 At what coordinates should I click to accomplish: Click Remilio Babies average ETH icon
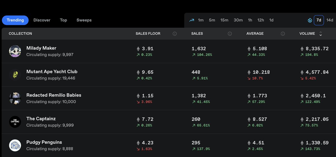click(x=249, y=96)
